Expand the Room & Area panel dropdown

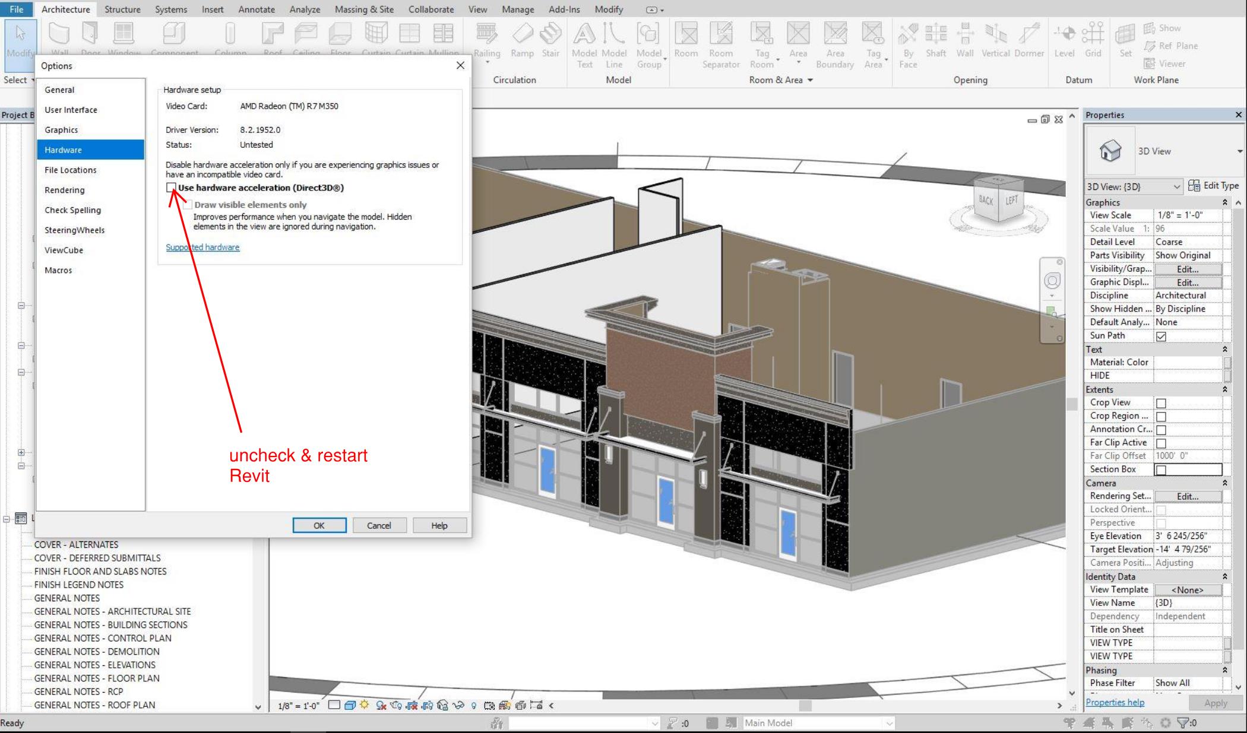811,80
